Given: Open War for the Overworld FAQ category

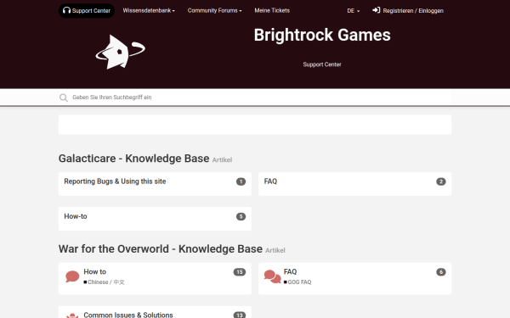Looking at the screenshot, I should 290,271.
